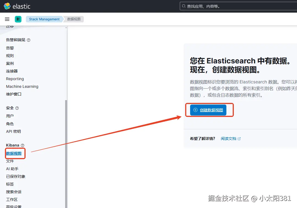Click the plus icon in 创建数据视图 button
This screenshot has width=297, height=208.
[195, 110]
